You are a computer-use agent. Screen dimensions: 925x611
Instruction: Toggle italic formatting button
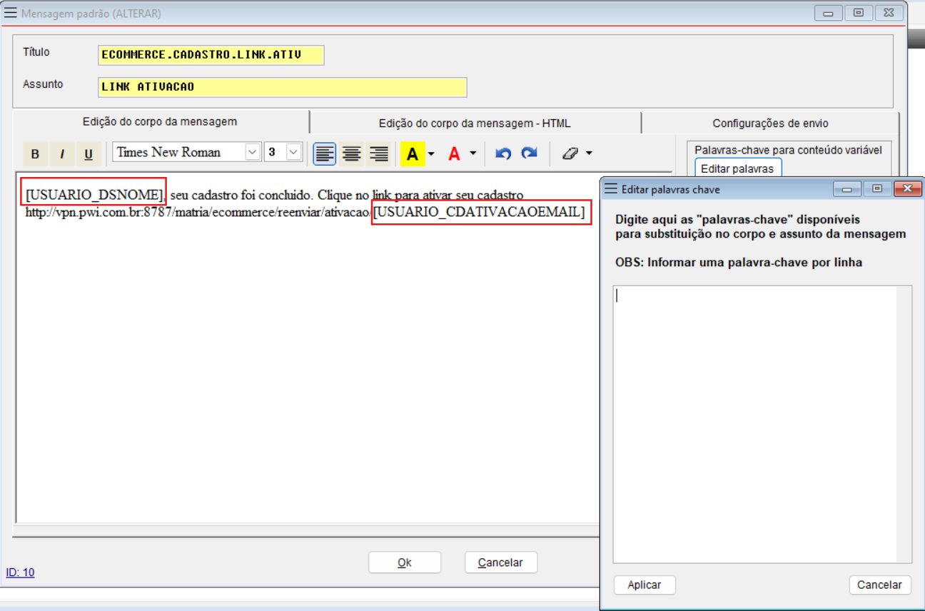62,153
